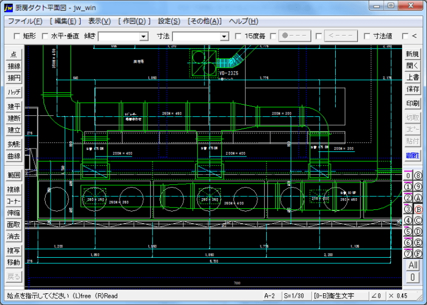Activate the ハッチ hatch tool
Viewport: 427px width, 305px height.
[13, 92]
